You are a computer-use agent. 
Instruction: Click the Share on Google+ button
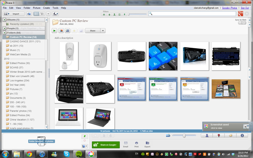(106, 145)
